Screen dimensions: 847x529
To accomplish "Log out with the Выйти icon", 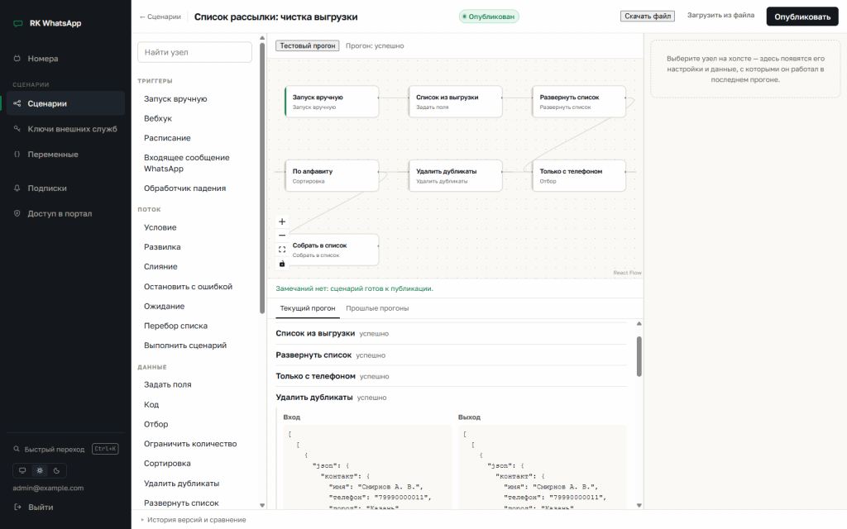I will point(17,507).
